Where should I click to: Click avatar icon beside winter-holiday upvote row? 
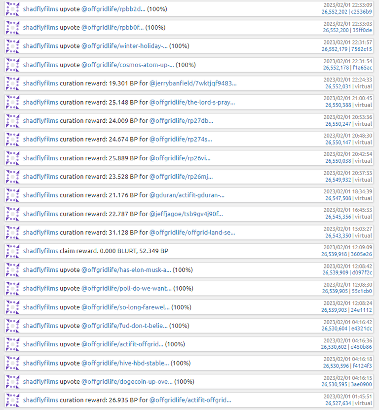tap(12, 46)
